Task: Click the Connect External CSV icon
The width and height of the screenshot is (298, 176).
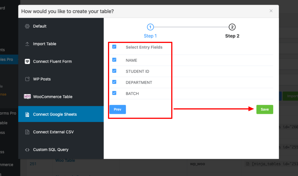Action: [x=27, y=132]
